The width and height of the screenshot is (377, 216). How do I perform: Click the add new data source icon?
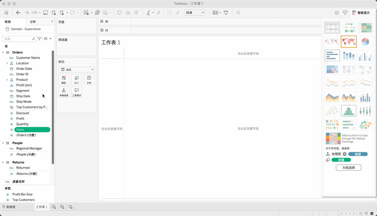(54, 13)
